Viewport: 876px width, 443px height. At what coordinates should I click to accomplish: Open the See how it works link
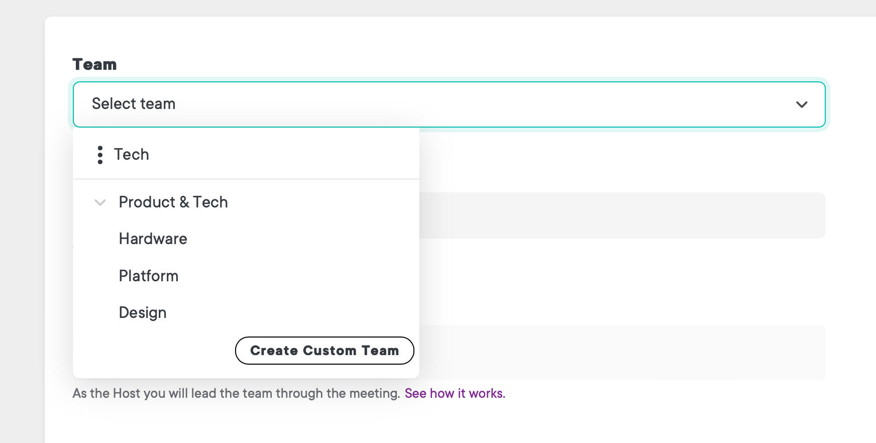point(455,393)
